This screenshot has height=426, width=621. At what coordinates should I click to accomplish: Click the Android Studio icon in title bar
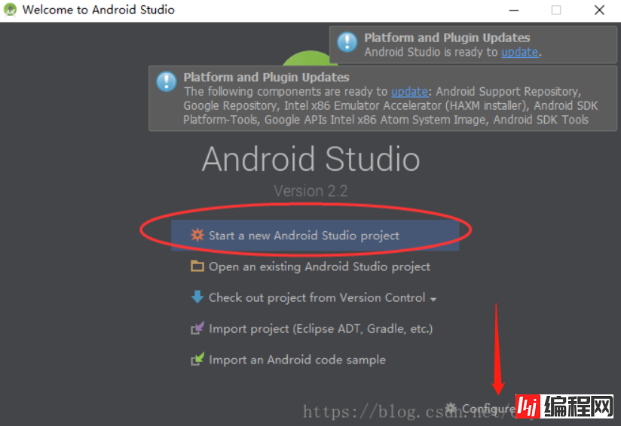click(11, 11)
